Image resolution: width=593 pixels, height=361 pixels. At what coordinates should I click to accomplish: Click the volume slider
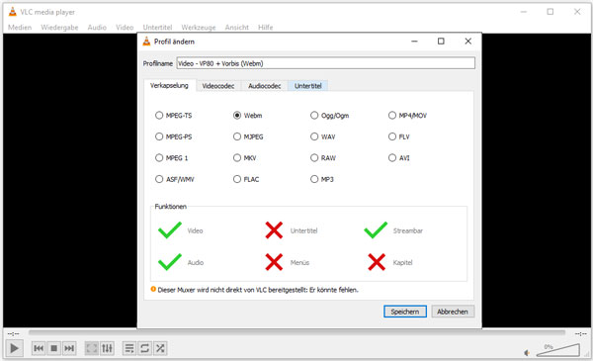pos(558,350)
